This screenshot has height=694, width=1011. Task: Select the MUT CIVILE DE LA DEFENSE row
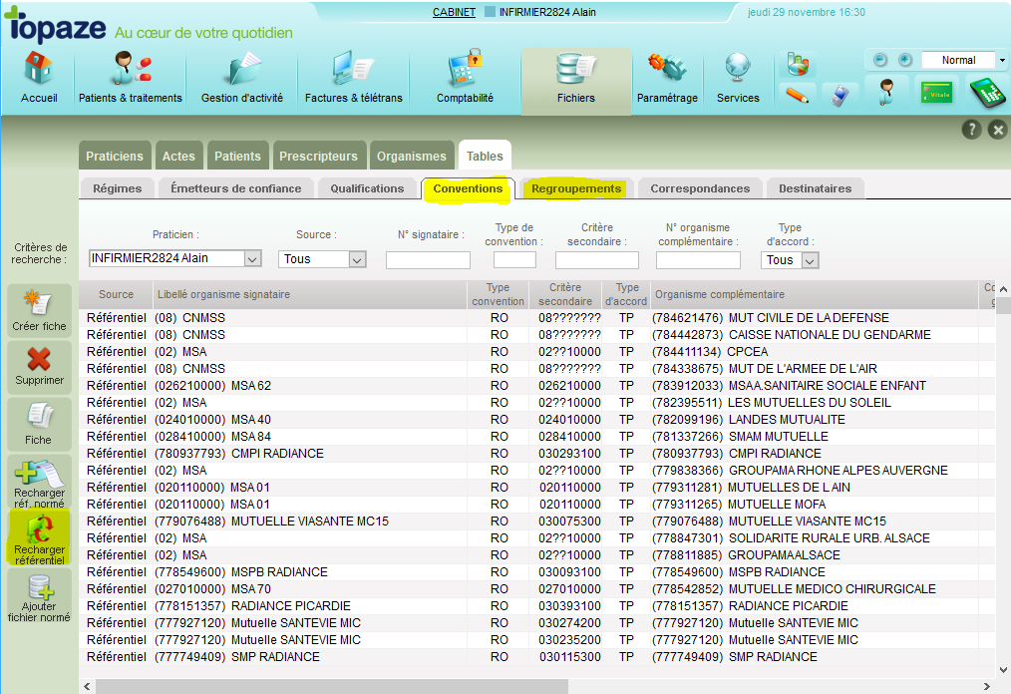(x=537, y=318)
